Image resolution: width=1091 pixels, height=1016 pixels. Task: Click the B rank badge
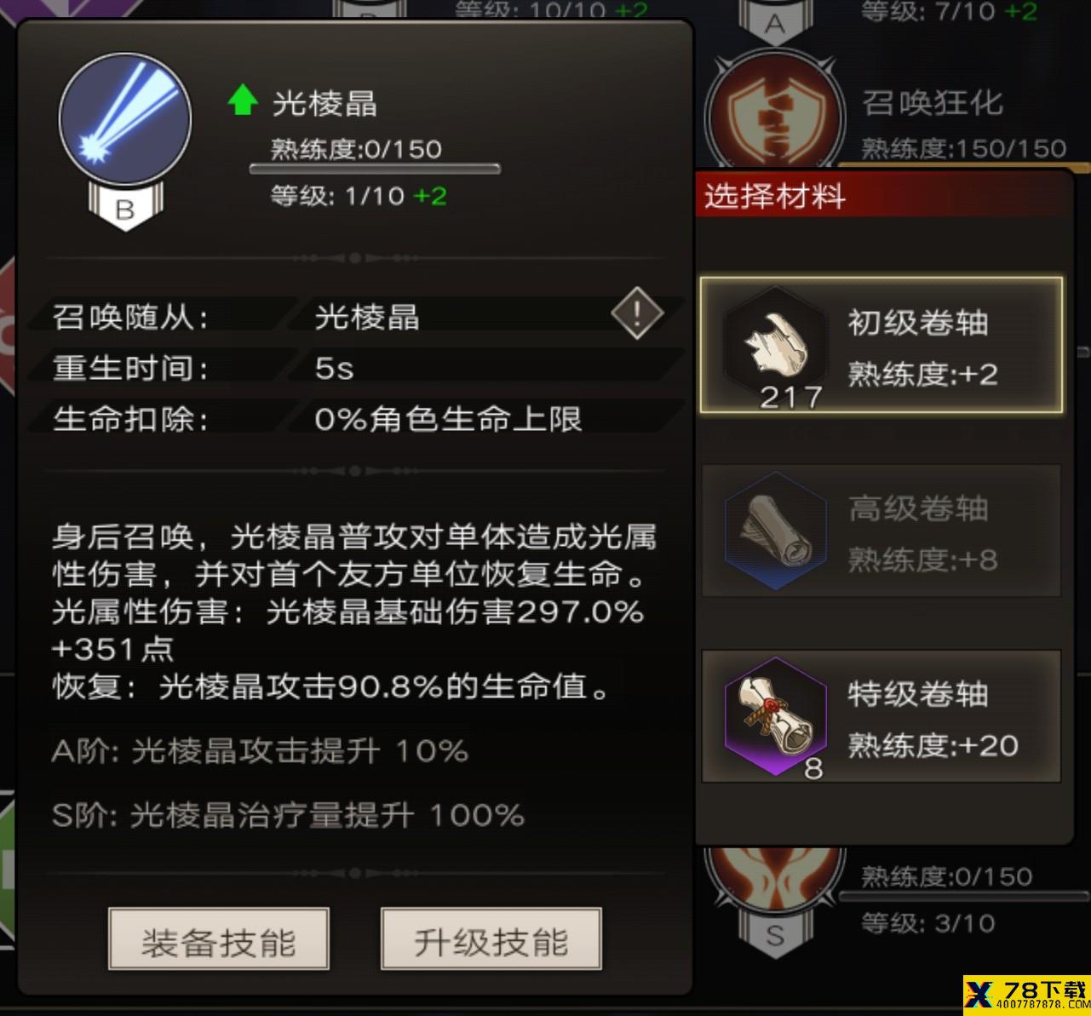point(124,207)
